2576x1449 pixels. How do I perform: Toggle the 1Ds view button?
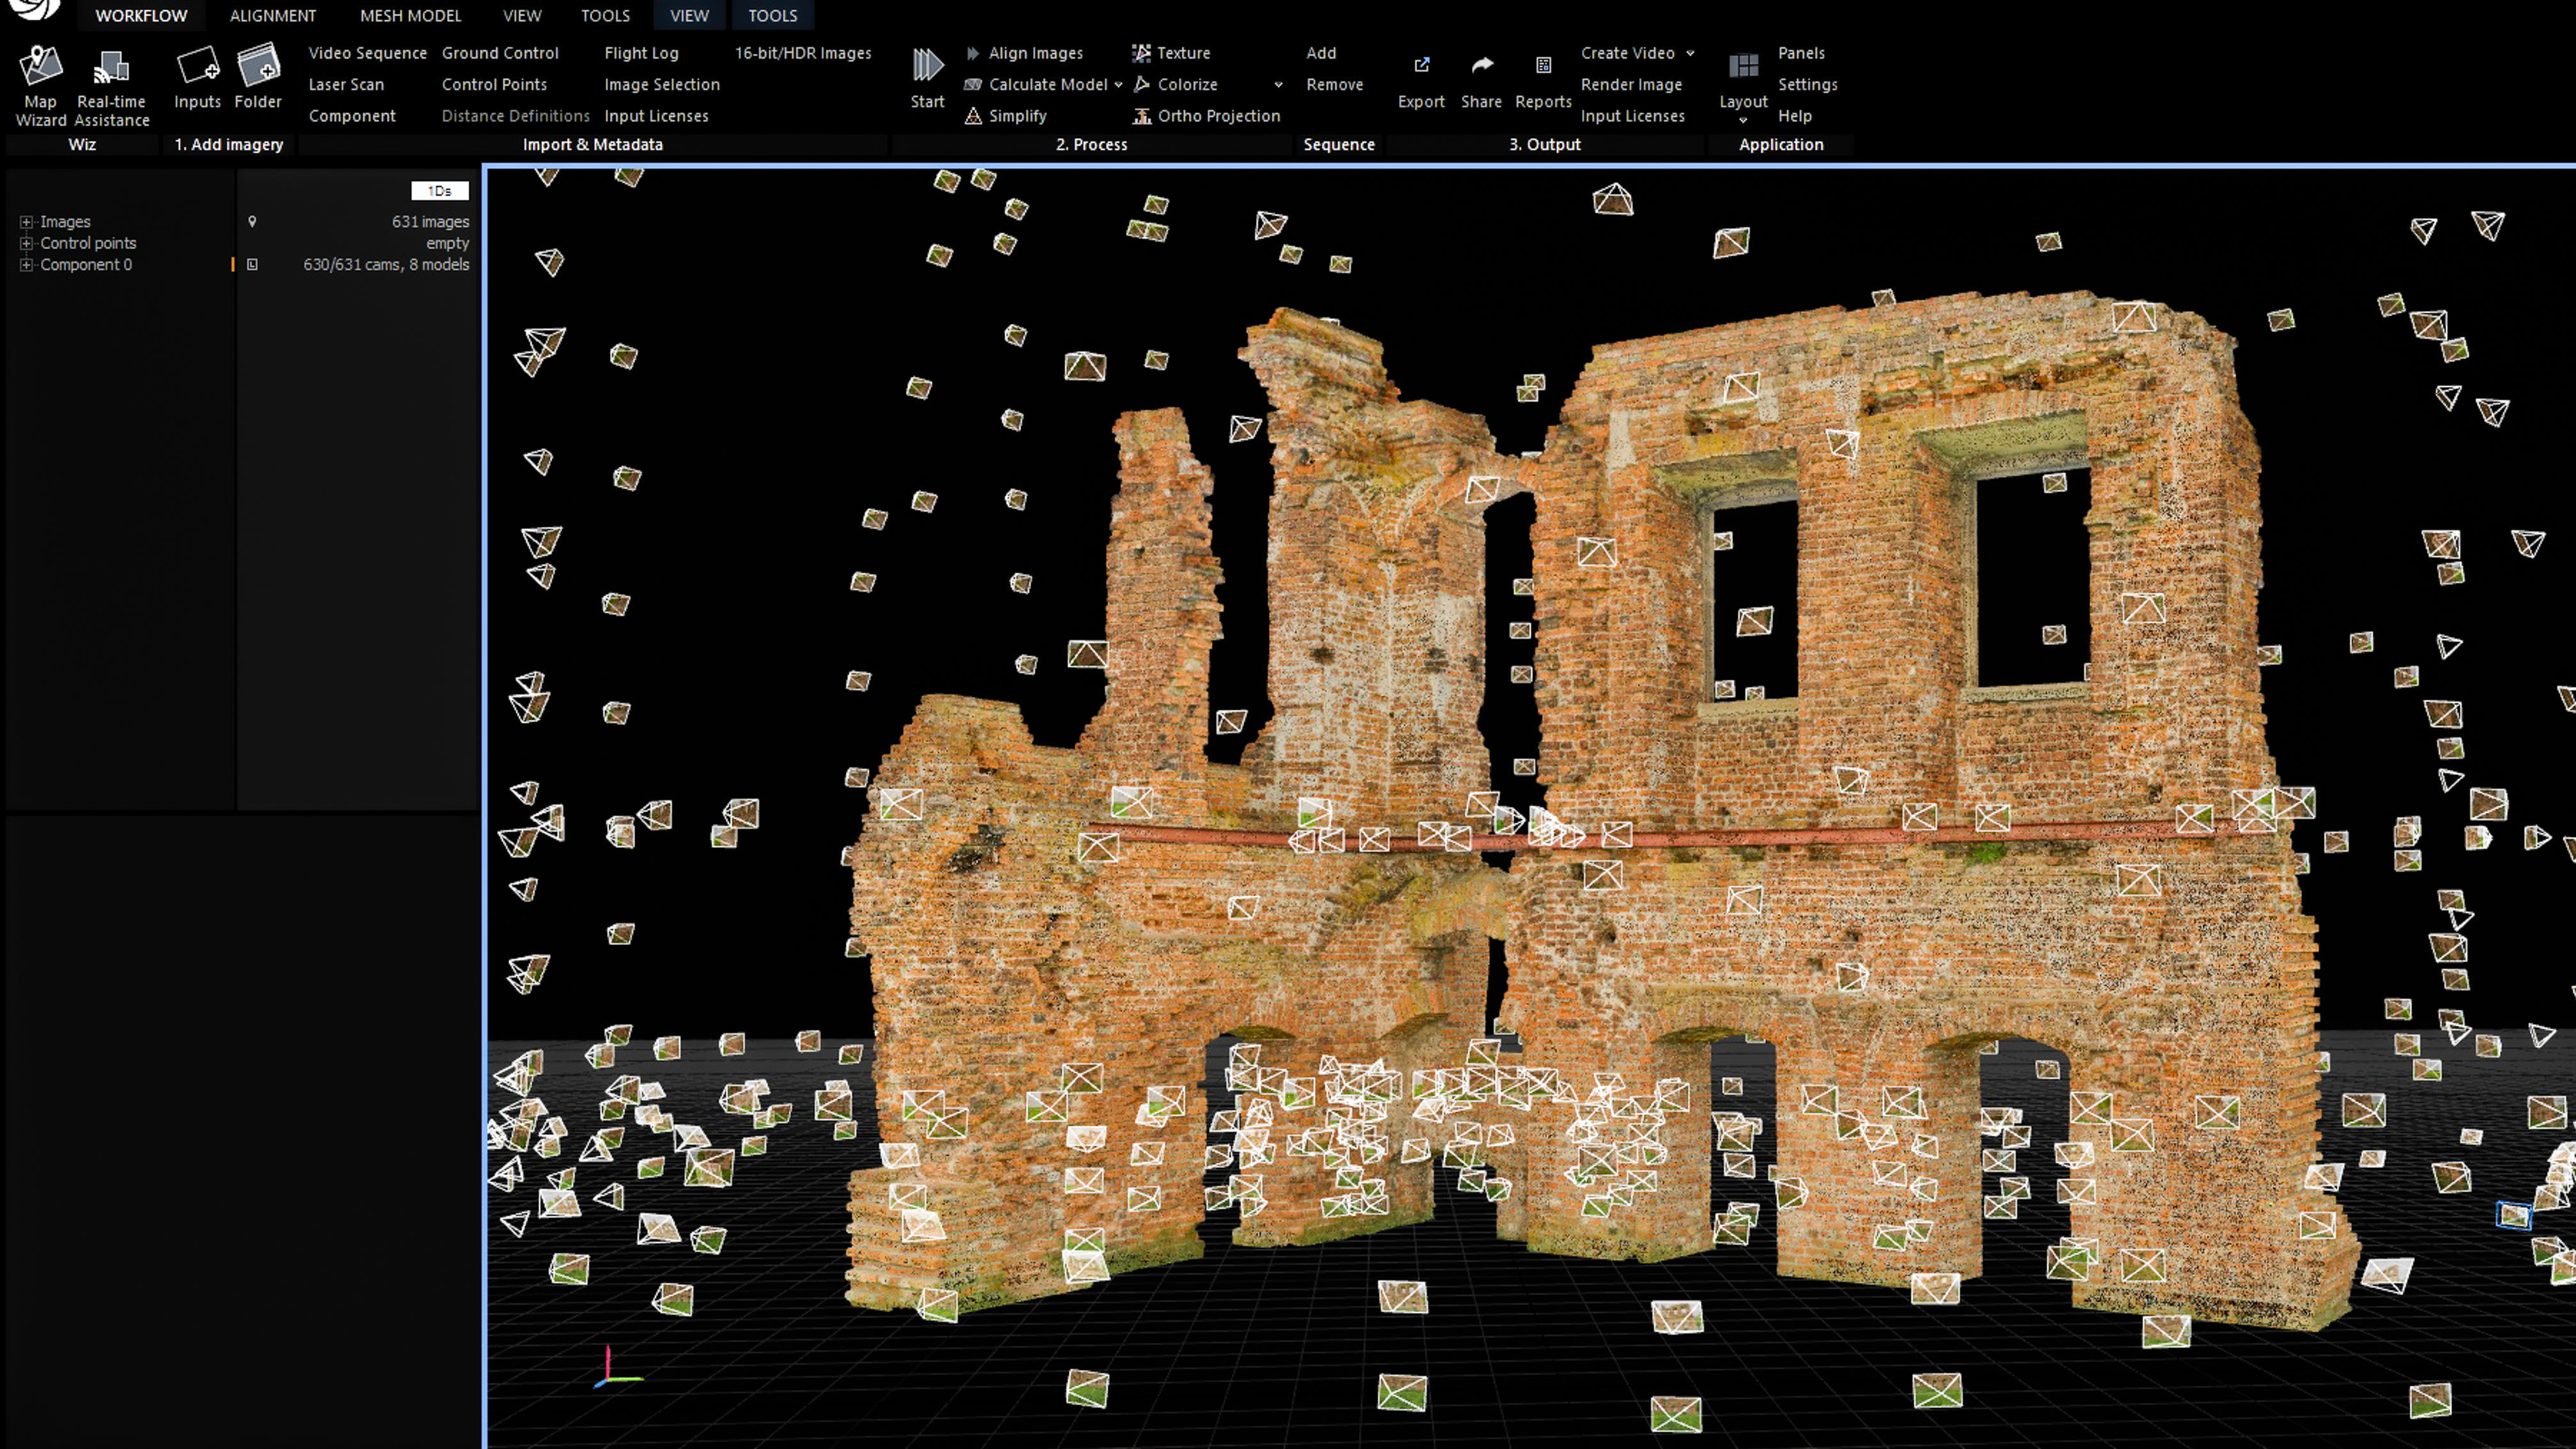pyautogui.click(x=440, y=190)
